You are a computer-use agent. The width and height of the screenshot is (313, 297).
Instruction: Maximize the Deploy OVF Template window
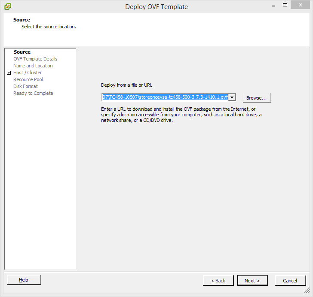tap(285, 6)
